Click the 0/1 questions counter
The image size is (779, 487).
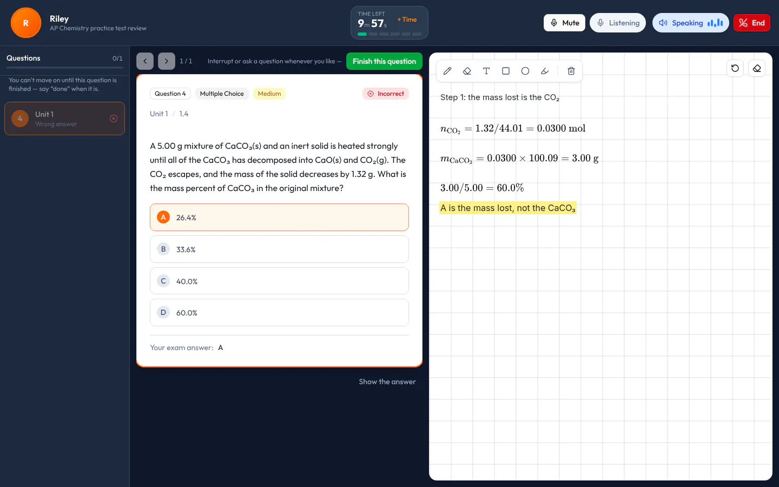tap(117, 58)
